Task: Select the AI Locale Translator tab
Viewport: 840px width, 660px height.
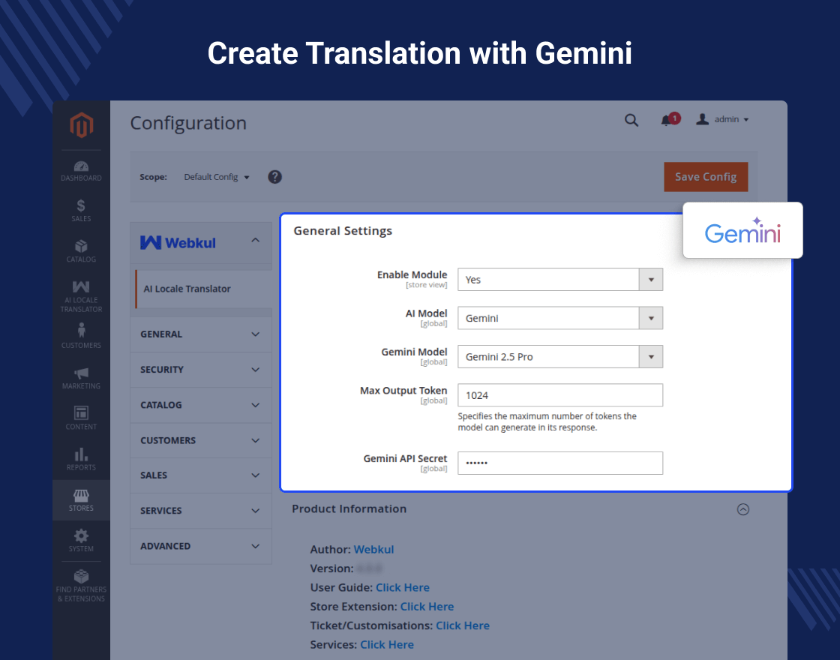Action: click(187, 289)
